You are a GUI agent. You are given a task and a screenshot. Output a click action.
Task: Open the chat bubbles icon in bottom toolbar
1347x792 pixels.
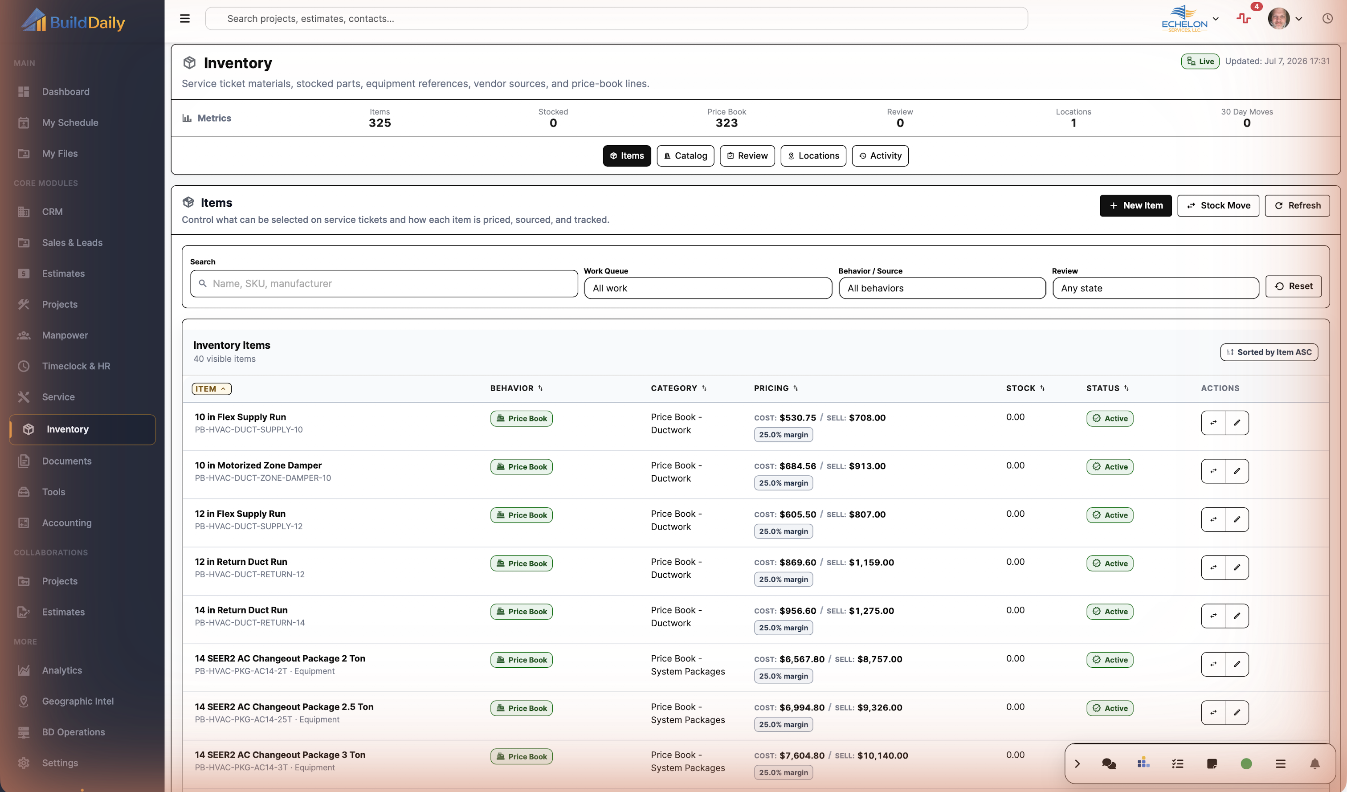1109,763
